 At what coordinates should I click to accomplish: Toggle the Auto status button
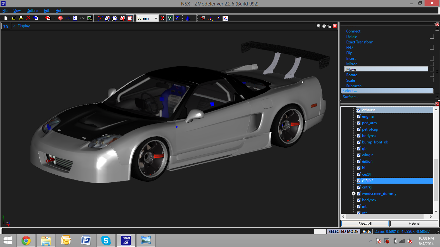coord(367,231)
